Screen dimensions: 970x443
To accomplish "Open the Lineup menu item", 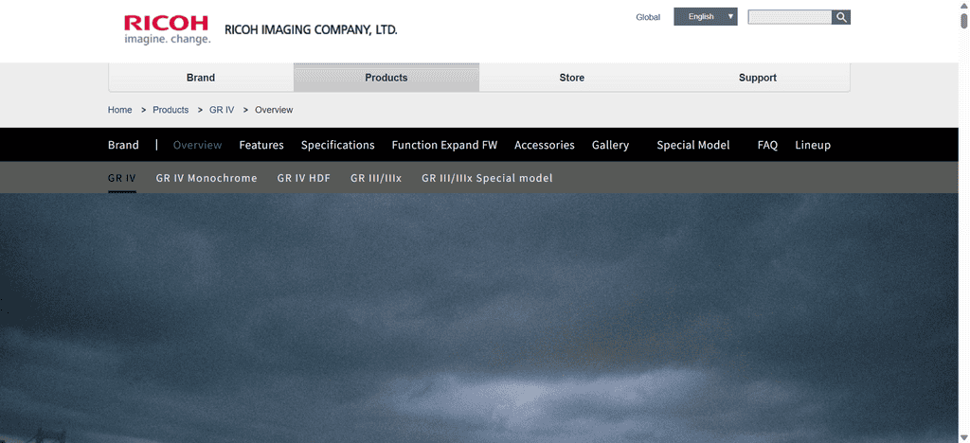I will click(813, 145).
